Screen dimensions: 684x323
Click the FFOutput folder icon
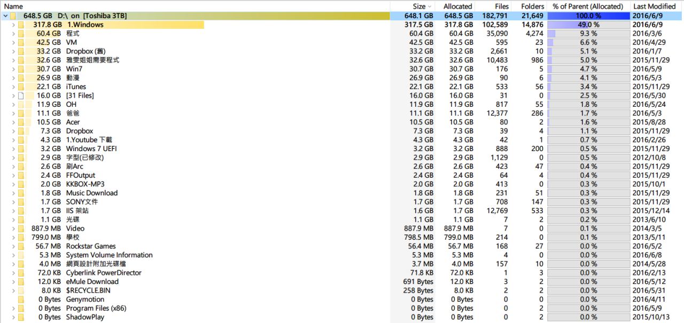(20, 175)
